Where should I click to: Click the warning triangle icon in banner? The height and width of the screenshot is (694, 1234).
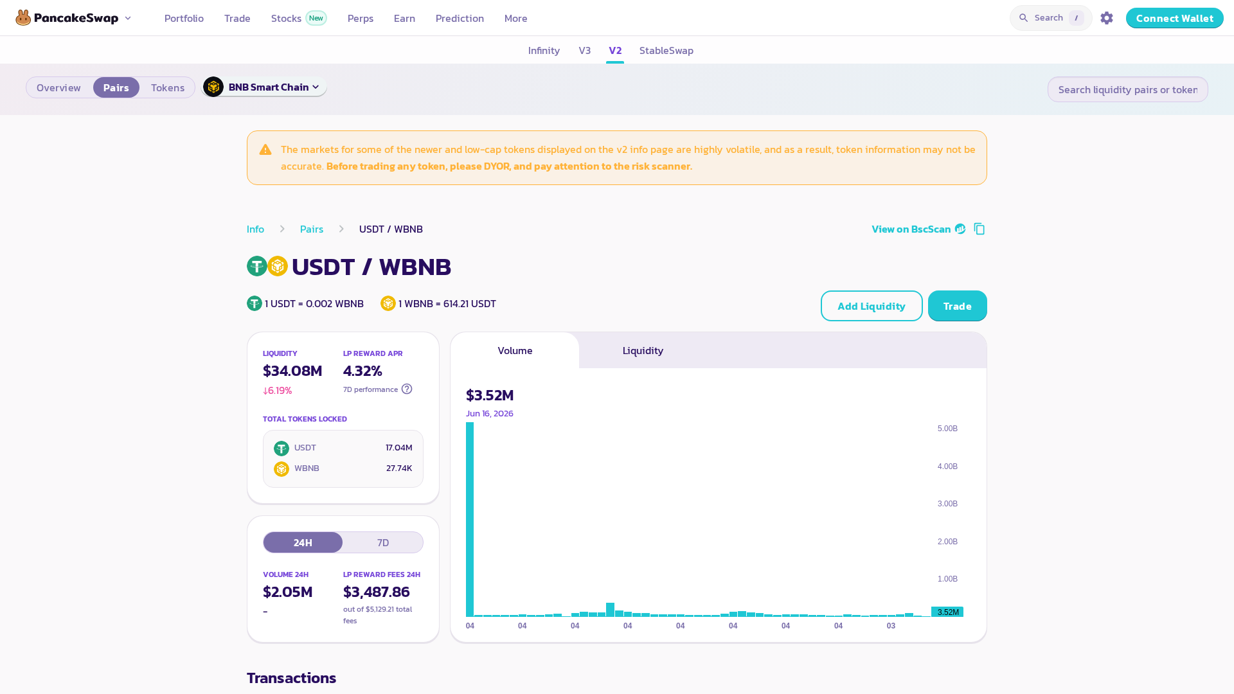[265, 150]
